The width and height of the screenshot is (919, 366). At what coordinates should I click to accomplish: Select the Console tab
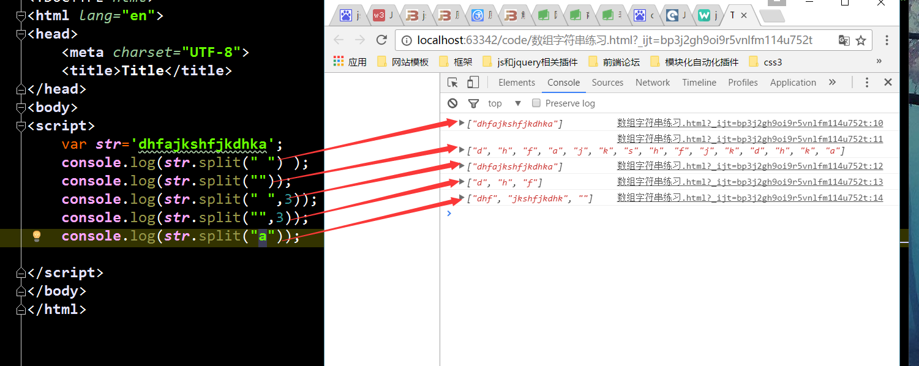click(564, 83)
